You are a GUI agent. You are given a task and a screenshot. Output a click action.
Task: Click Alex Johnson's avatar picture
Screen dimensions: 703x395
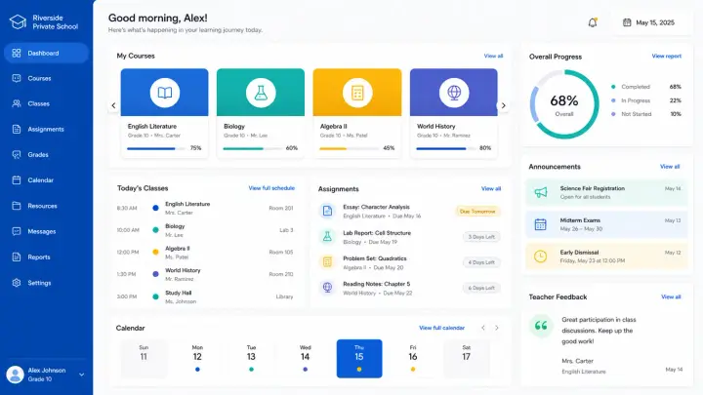click(x=15, y=375)
